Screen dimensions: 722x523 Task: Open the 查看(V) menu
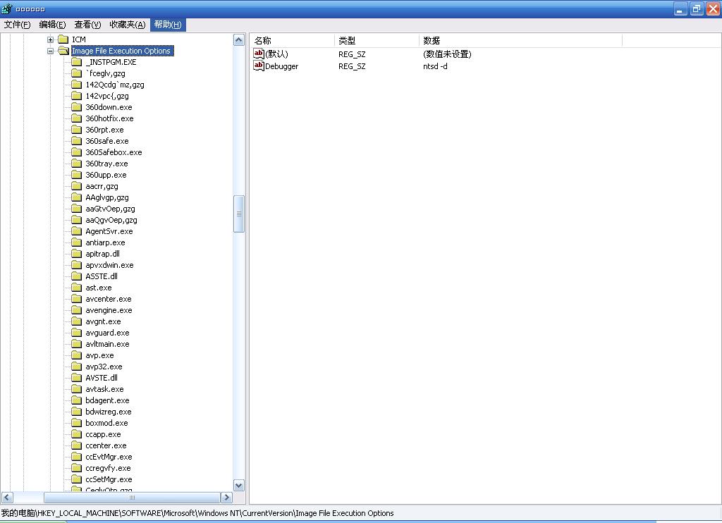coord(87,25)
